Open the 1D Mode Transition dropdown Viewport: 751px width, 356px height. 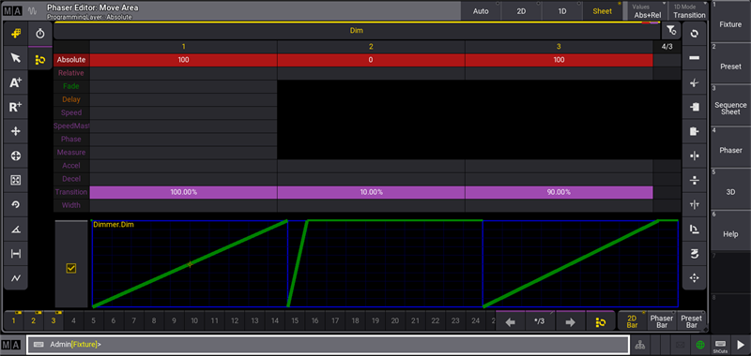[x=689, y=11]
